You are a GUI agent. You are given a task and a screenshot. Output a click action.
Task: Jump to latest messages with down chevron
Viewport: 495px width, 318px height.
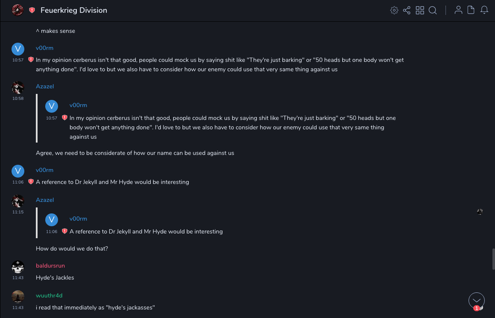click(477, 300)
